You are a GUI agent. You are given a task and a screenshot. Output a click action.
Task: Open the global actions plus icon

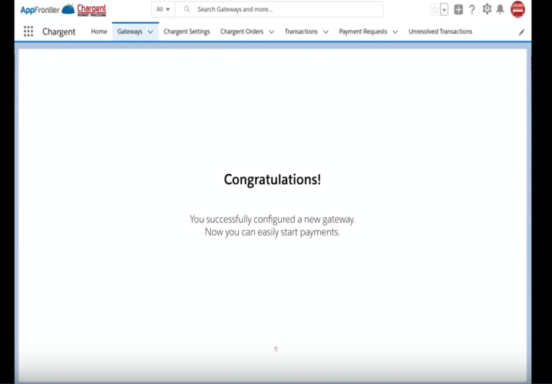click(458, 10)
